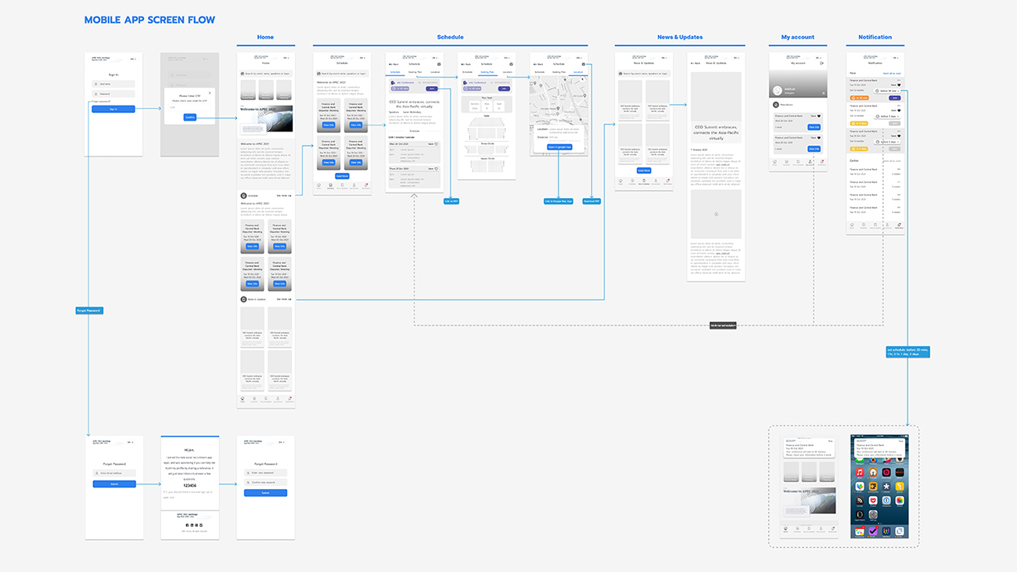Screen dimensions: 1017x572
Task: Click Home icon in News & Updates bottom navigation
Action: click(x=621, y=181)
